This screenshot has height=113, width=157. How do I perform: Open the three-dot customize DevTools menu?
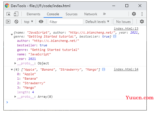coord(142,14)
